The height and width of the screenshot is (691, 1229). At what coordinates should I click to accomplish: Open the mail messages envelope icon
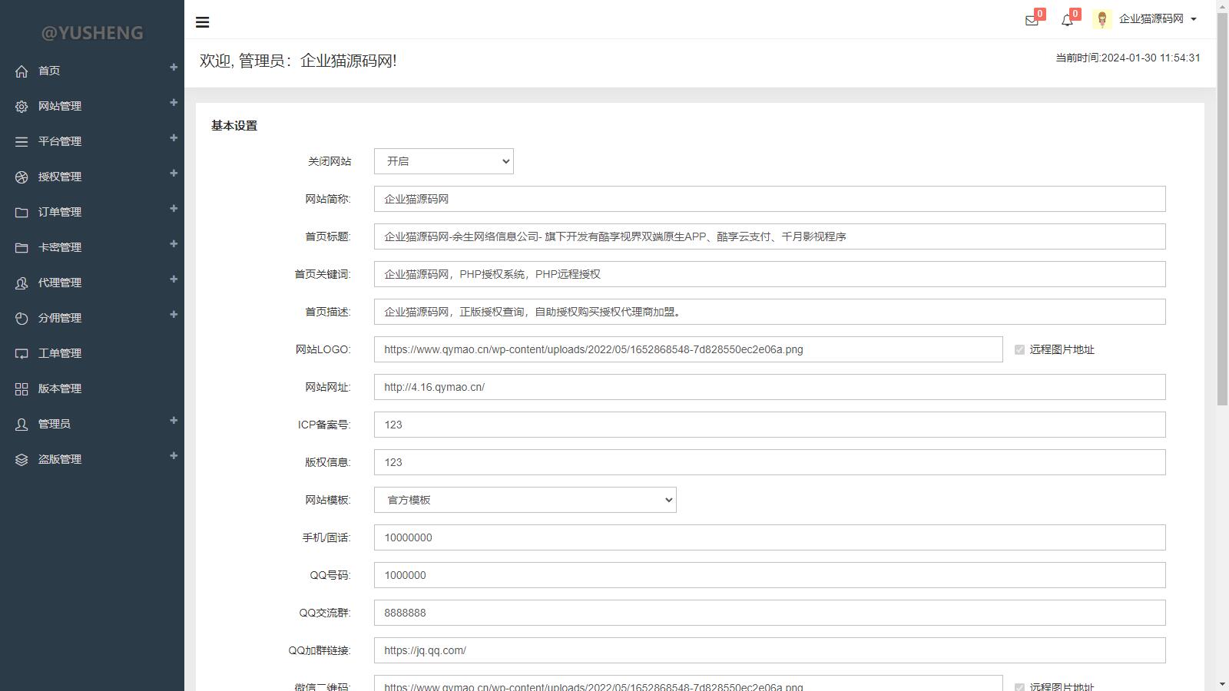pyautogui.click(x=1032, y=21)
